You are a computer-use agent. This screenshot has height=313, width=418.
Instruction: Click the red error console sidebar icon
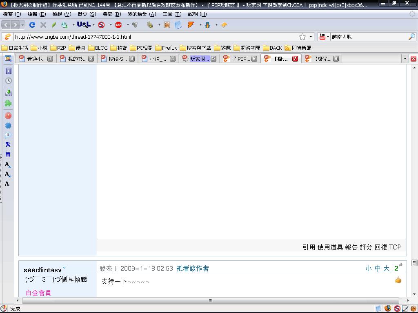tap(8, 116)
